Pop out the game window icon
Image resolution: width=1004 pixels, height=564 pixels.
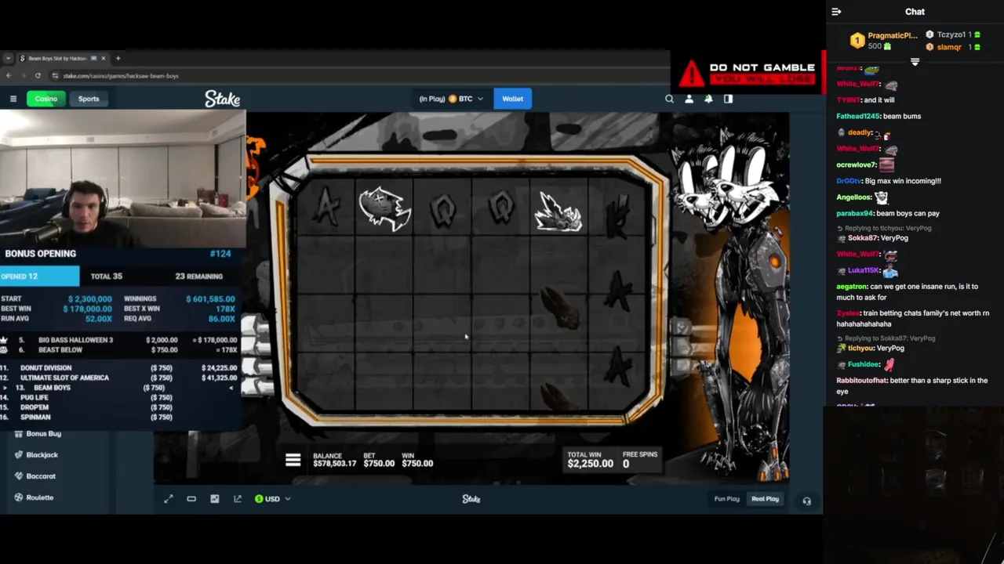238,499
